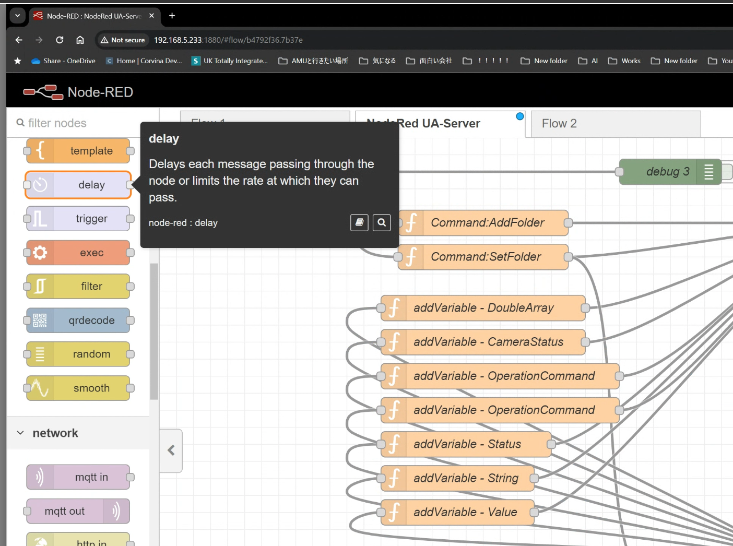
Task: Open Share - OneDrive bookmark
Action: [x=63, y=61]
